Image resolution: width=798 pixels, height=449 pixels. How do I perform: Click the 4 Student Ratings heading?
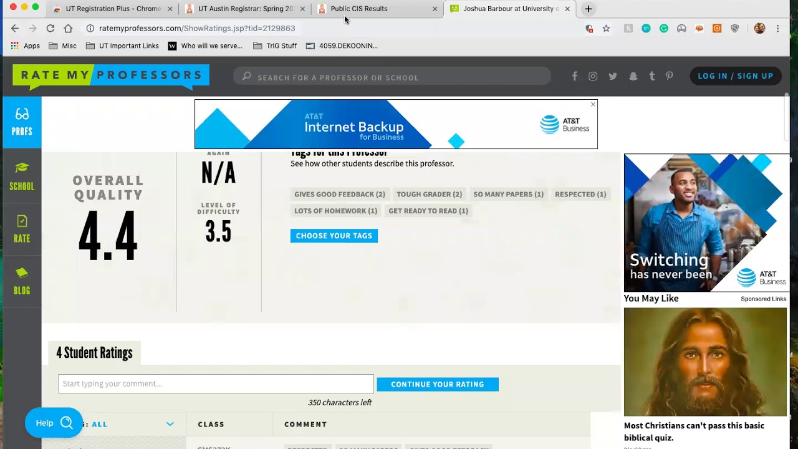95,353
